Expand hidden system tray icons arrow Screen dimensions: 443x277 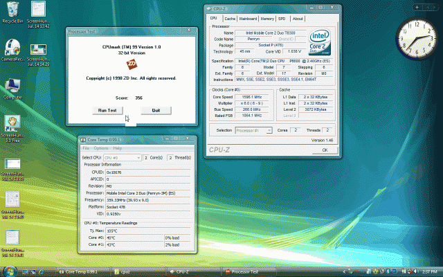(344, 272)
